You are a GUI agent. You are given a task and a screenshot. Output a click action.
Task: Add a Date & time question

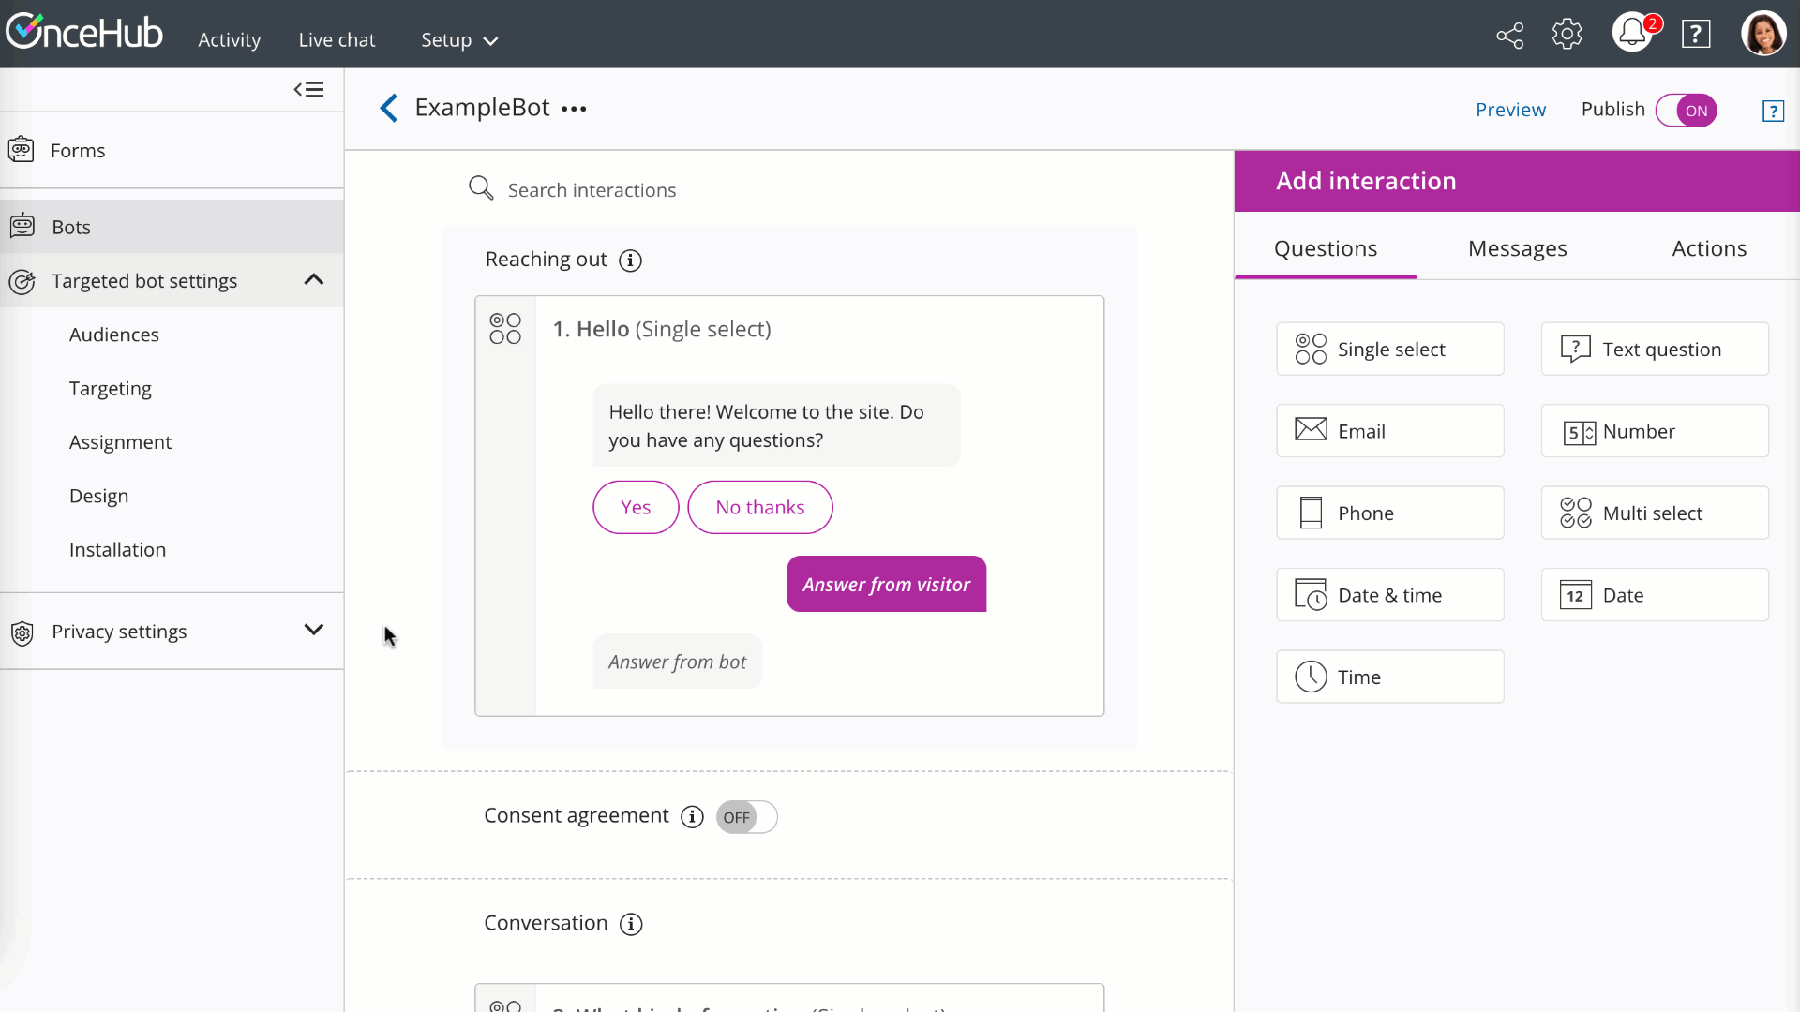[1389, 595]
